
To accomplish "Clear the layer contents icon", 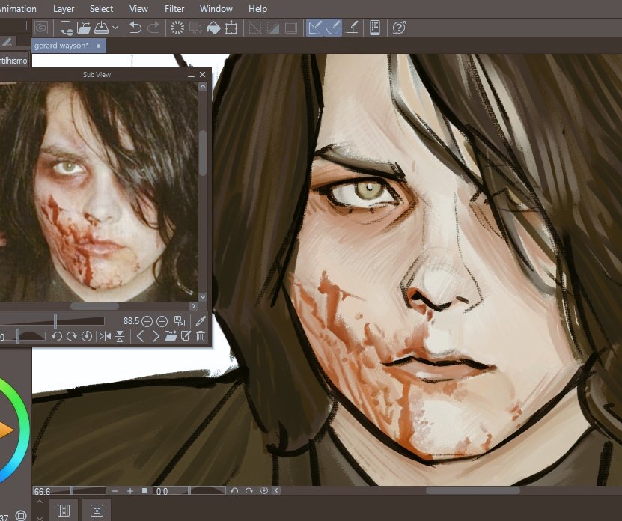I will [177, 28].
